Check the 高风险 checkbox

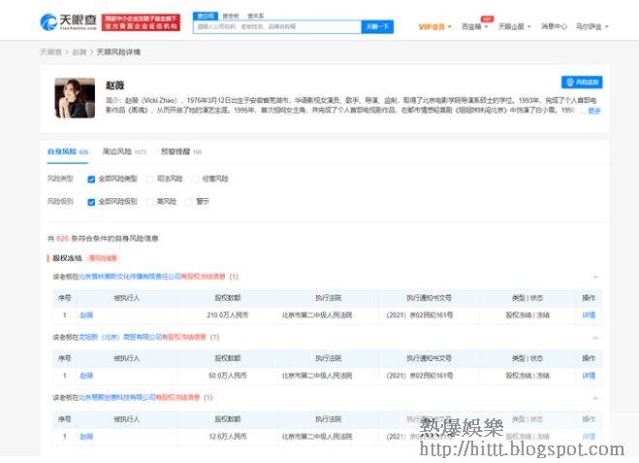[150, 202]
